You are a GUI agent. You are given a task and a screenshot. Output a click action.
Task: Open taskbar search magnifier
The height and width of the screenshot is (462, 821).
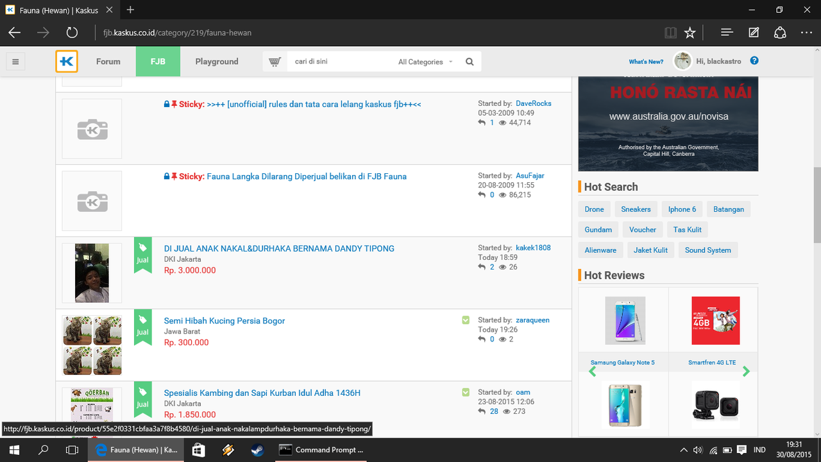tap(44, 450)
